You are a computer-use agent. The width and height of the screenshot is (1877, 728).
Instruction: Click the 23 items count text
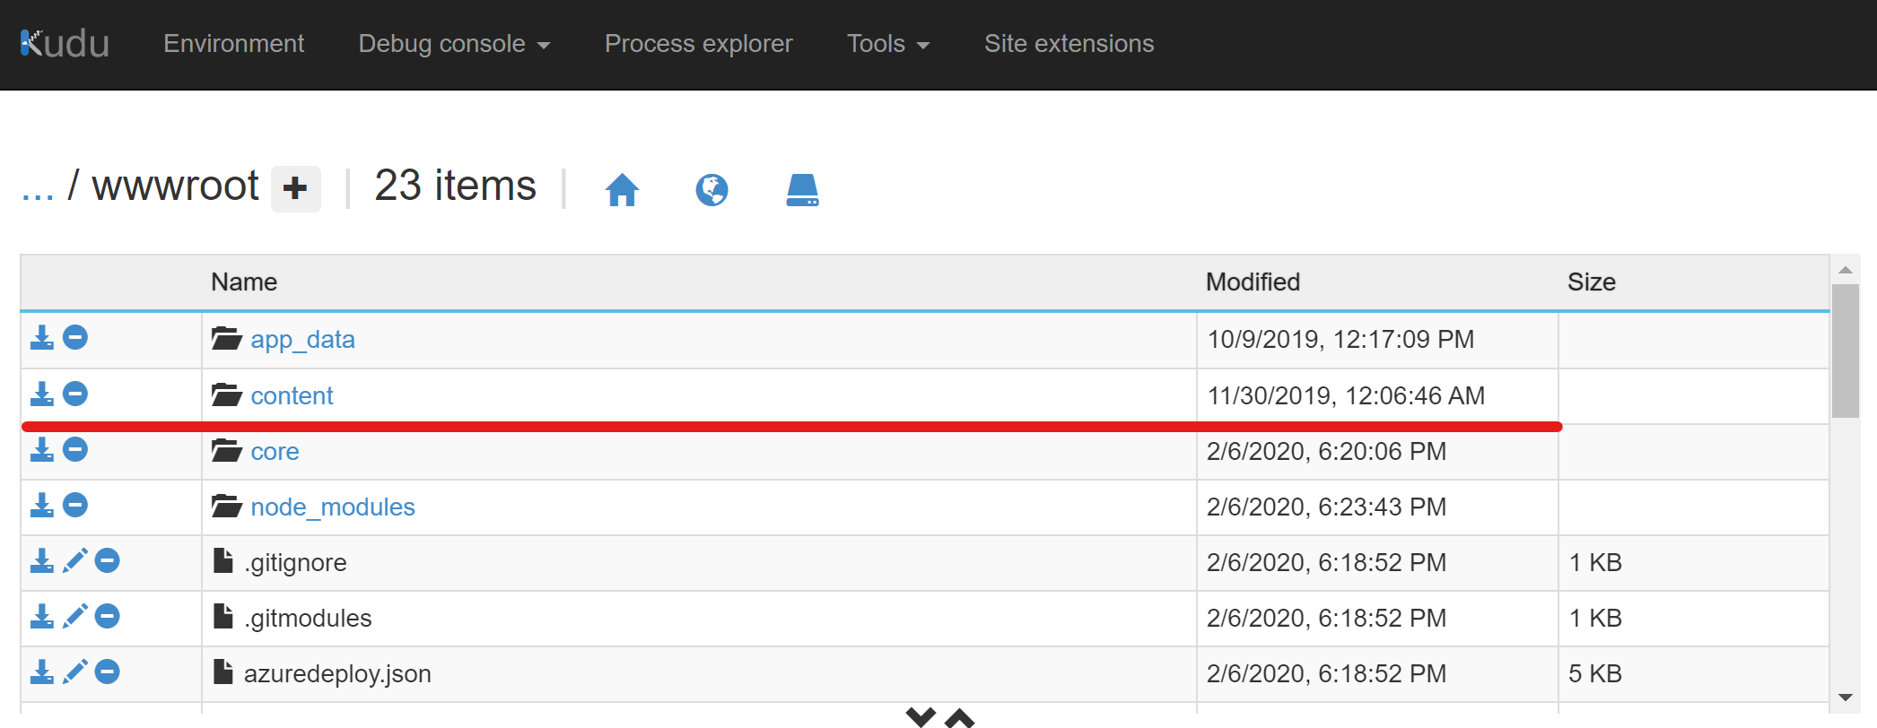(455, 186)
